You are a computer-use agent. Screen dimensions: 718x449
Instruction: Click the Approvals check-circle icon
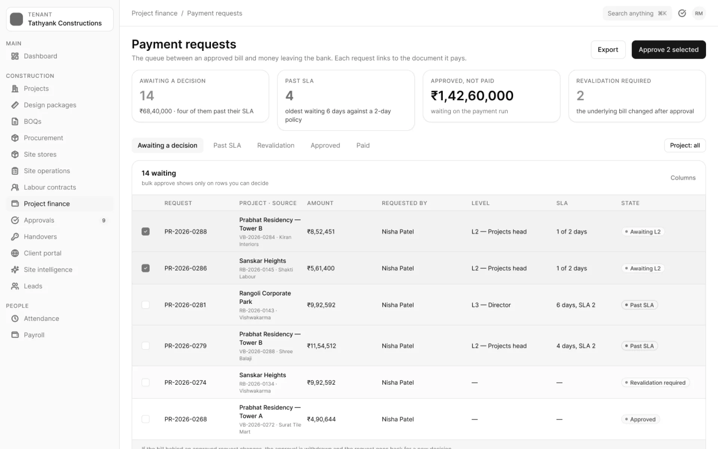[x=15, y=220]
